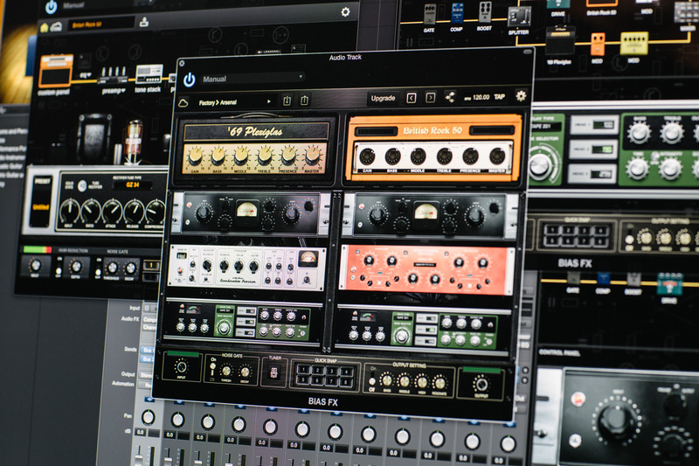Screen dimensions: 699x466
Task: Select Quick Snap slot 8
Action: [x=345, y=383]
